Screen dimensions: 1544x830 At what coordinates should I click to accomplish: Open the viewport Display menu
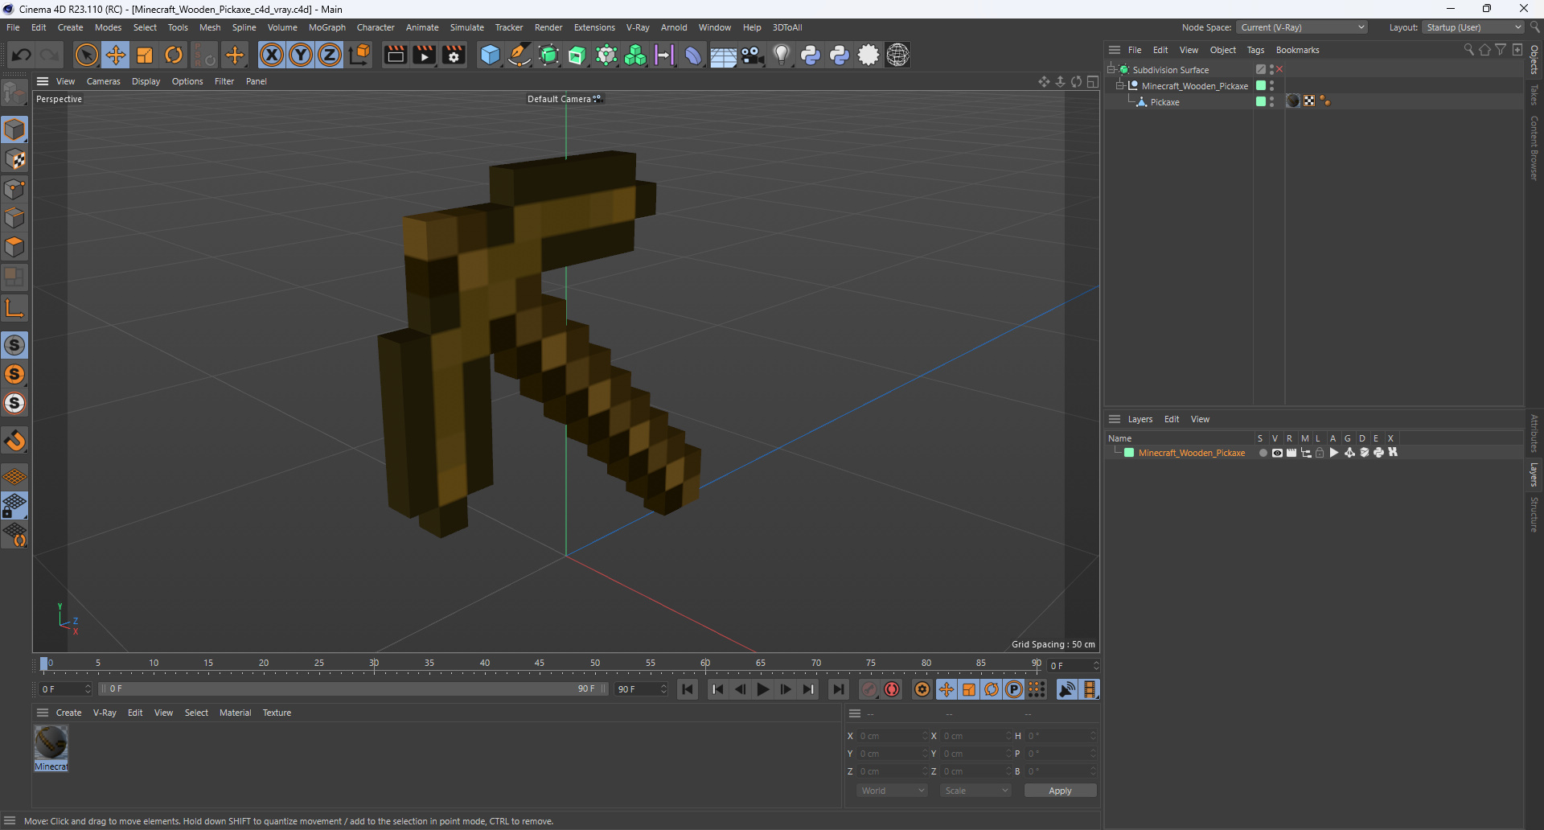[146, 81]
